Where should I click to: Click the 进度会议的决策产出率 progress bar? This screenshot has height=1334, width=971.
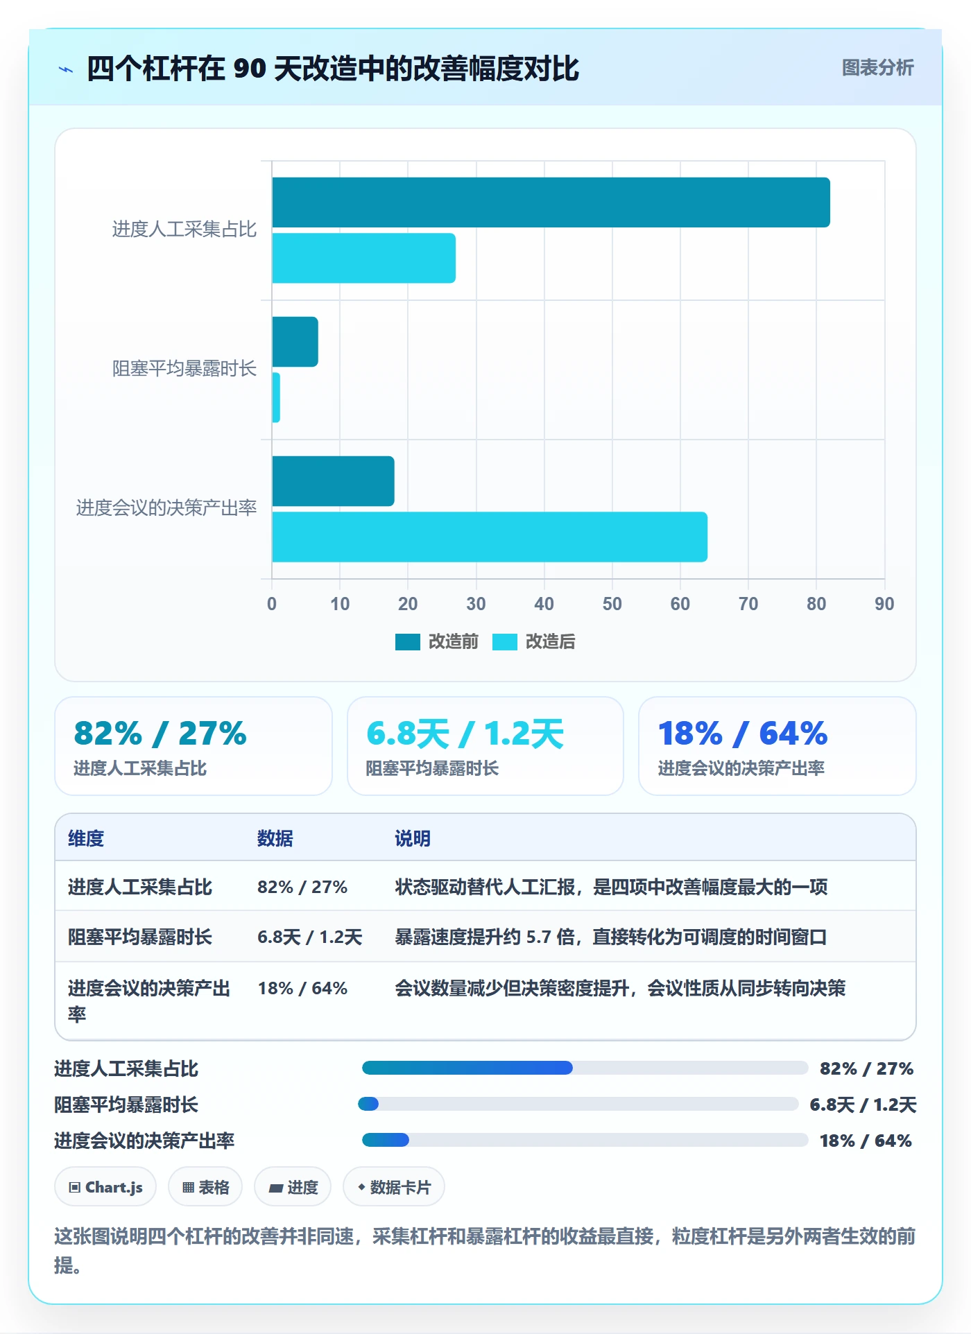pos(585,1140)
